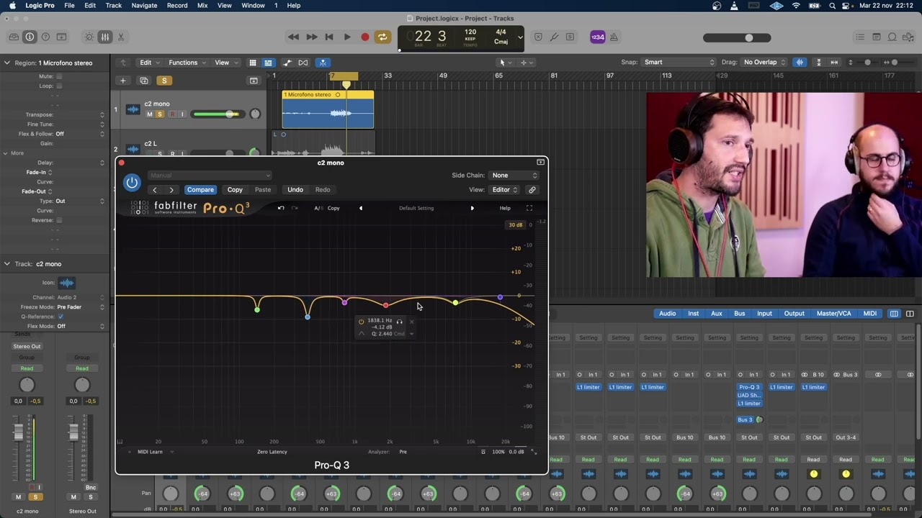Screen dimensions: 922x518
Task: Start playback with the Play button
Action: tap(347, 37)
